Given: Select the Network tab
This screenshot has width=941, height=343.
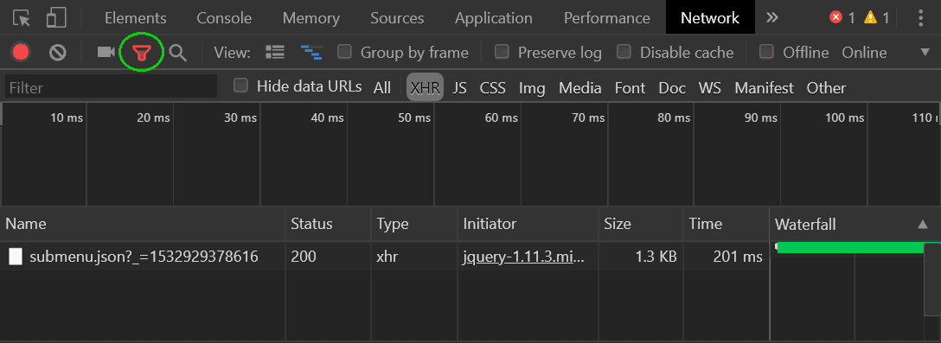Looking at the screenshot, I should coord(710,17).
